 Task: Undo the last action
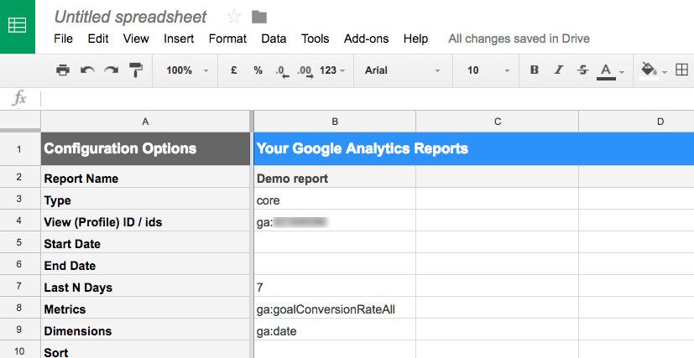pos(87,70)
